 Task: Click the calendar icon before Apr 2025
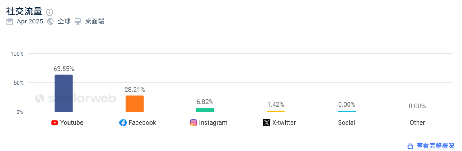[x=10, y=21]
